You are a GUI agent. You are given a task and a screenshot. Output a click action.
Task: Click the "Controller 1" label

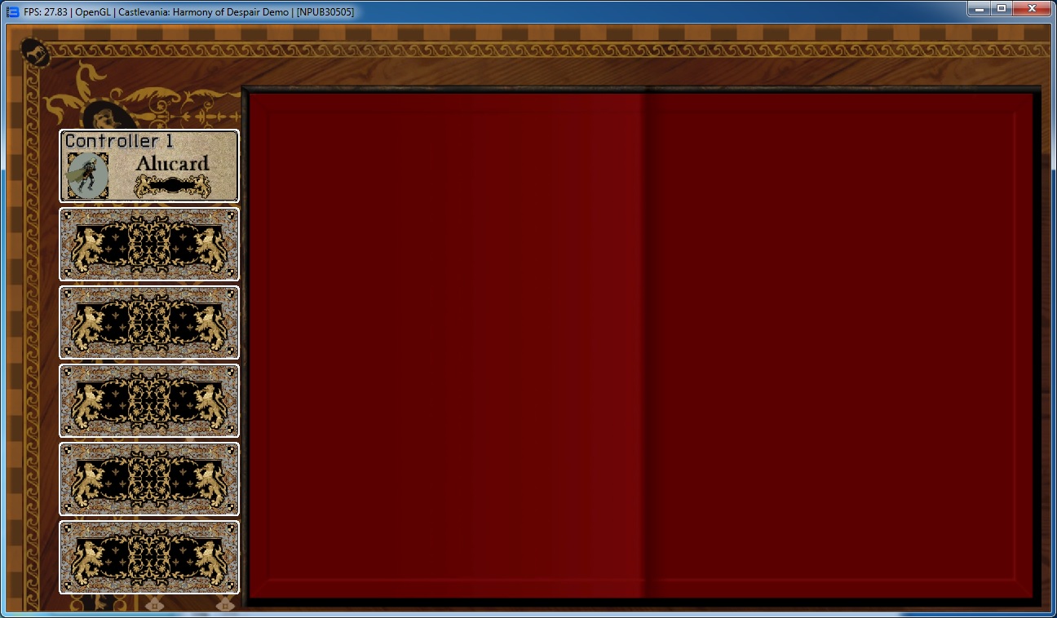(119, 141)
